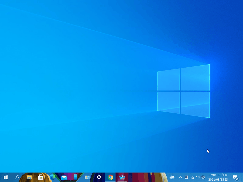Open the Windows Start menu
Viewport: 243px width, 182px height.
pos(6,177)
